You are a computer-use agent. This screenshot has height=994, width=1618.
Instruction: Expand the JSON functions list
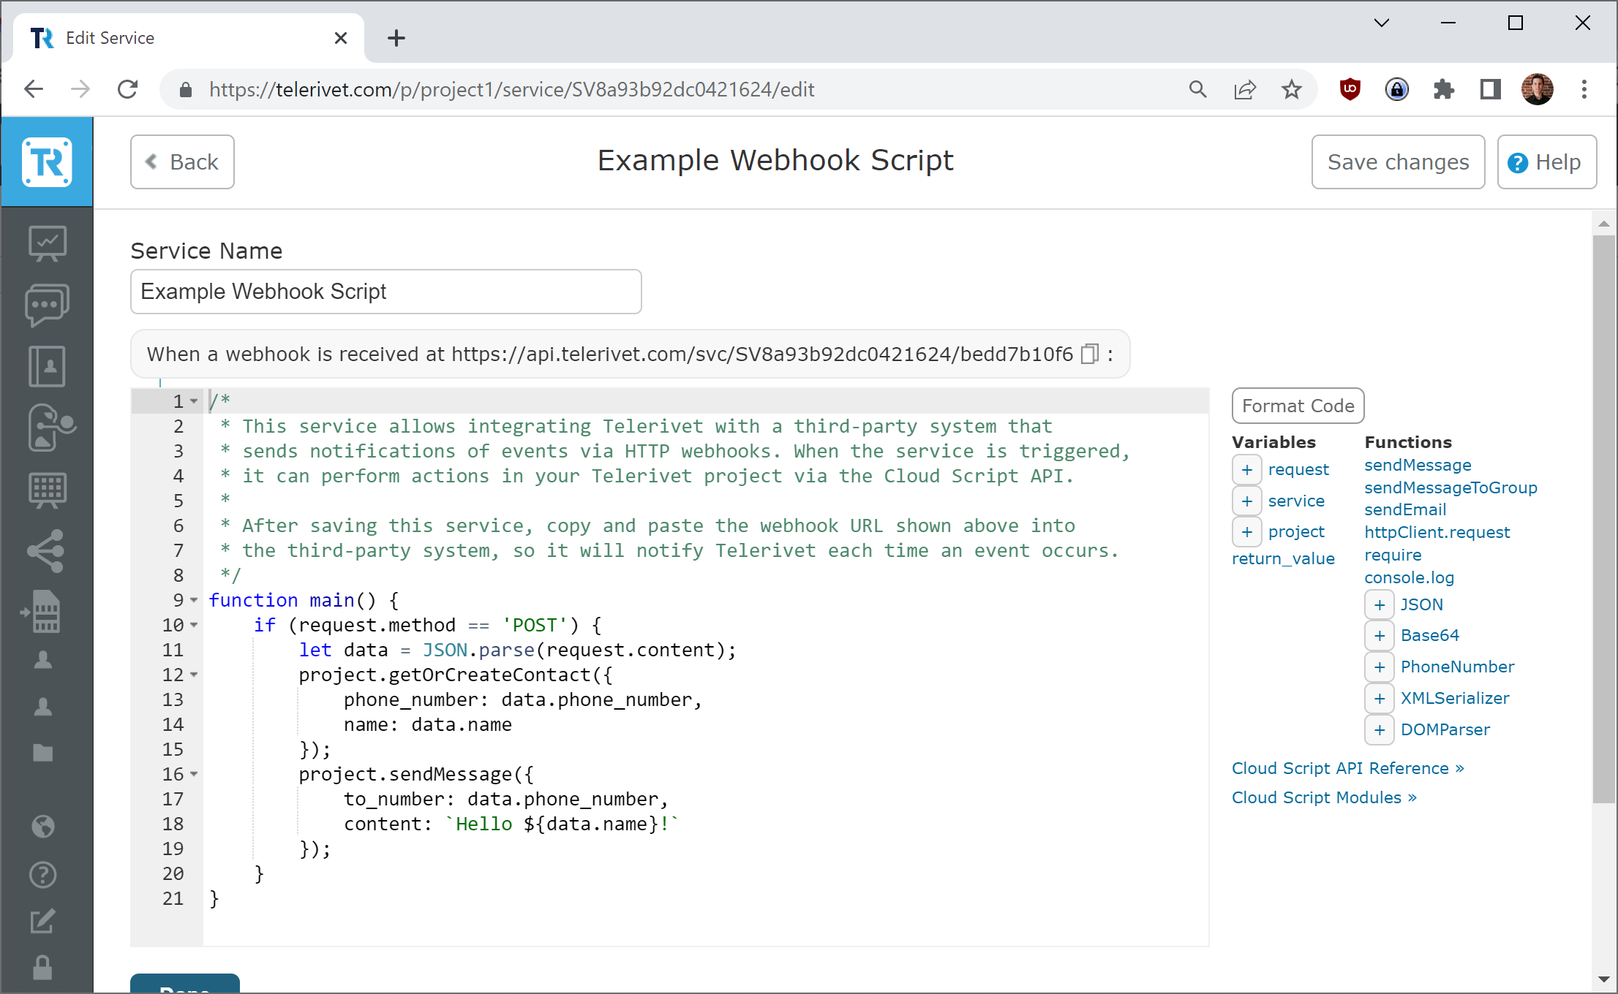(x=1380, y=604)
